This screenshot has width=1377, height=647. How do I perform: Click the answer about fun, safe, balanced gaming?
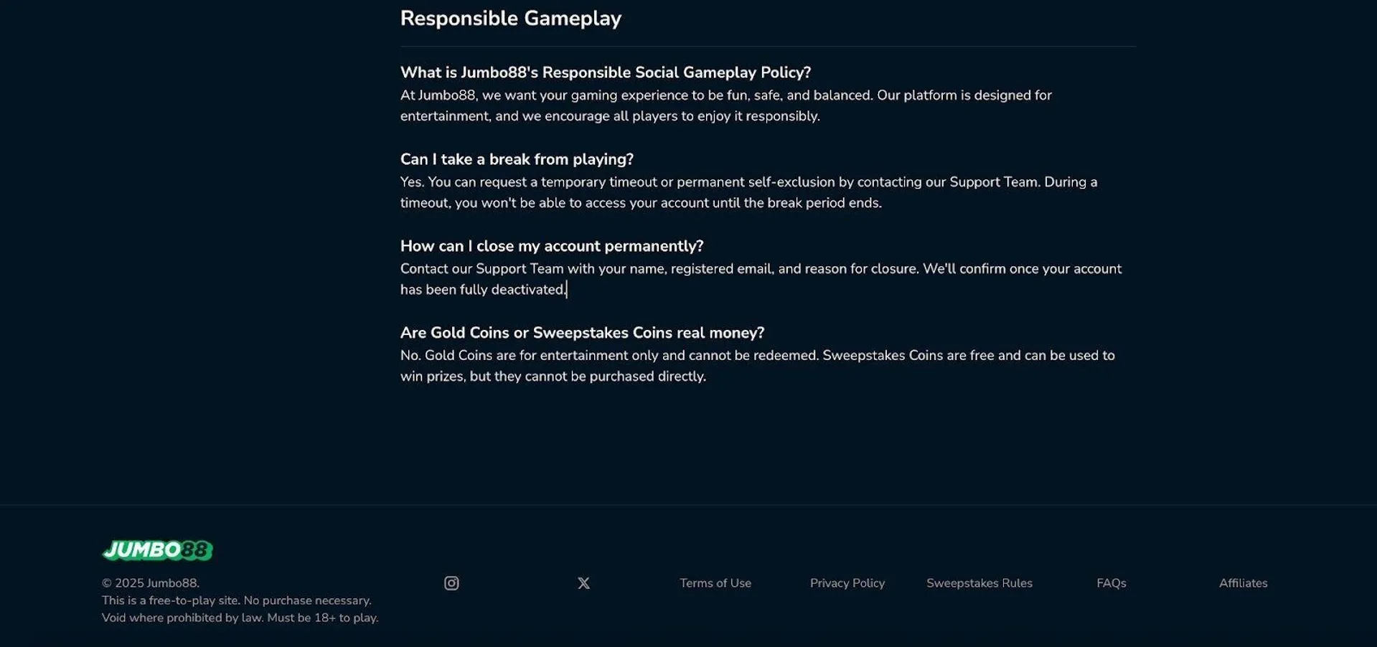[725, 105]
